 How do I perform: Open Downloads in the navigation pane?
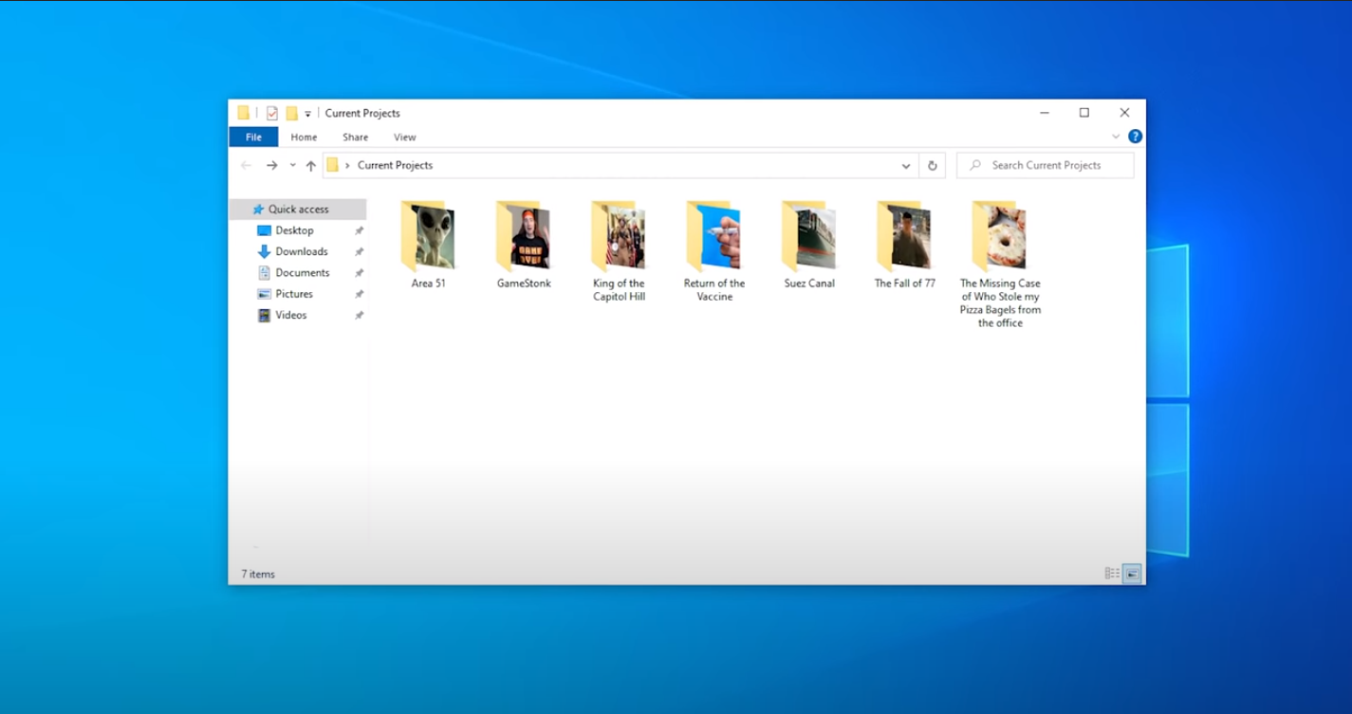tap(302, 251)
